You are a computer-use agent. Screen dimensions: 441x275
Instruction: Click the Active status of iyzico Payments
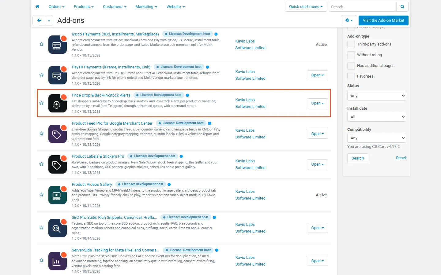pyautogui.click(x=321, y=45)
